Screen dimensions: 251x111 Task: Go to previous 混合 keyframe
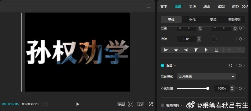[237, 66]
